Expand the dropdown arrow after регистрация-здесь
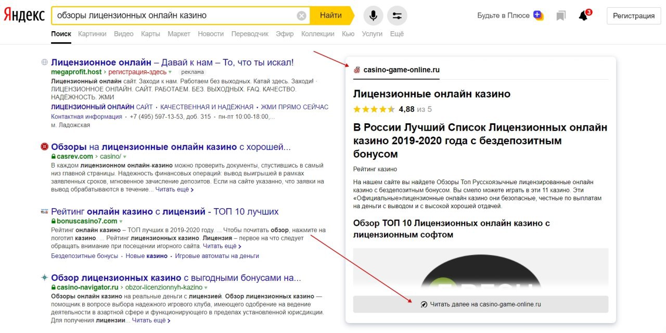This screenshot has height=333, width=666. [x=170, y=72]
